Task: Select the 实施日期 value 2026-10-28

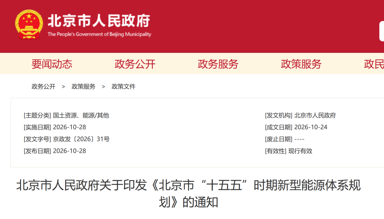Action: tap(70, 127)
